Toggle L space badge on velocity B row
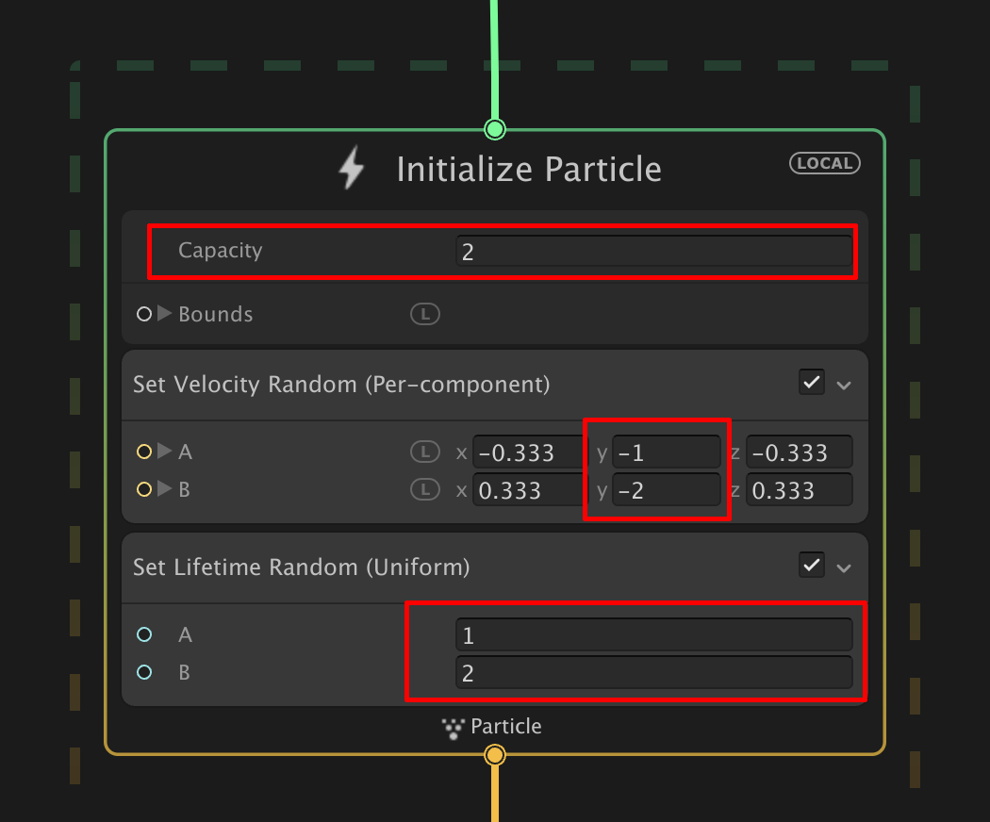The image size is (990, 822). click(x=424, y=490)
